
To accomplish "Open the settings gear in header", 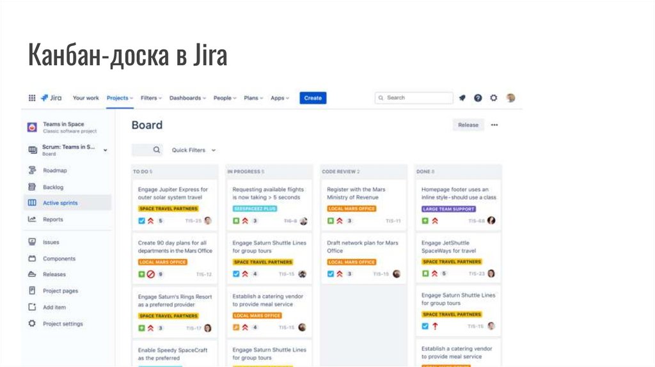I will pyautogui.click(x=494, y=98).
